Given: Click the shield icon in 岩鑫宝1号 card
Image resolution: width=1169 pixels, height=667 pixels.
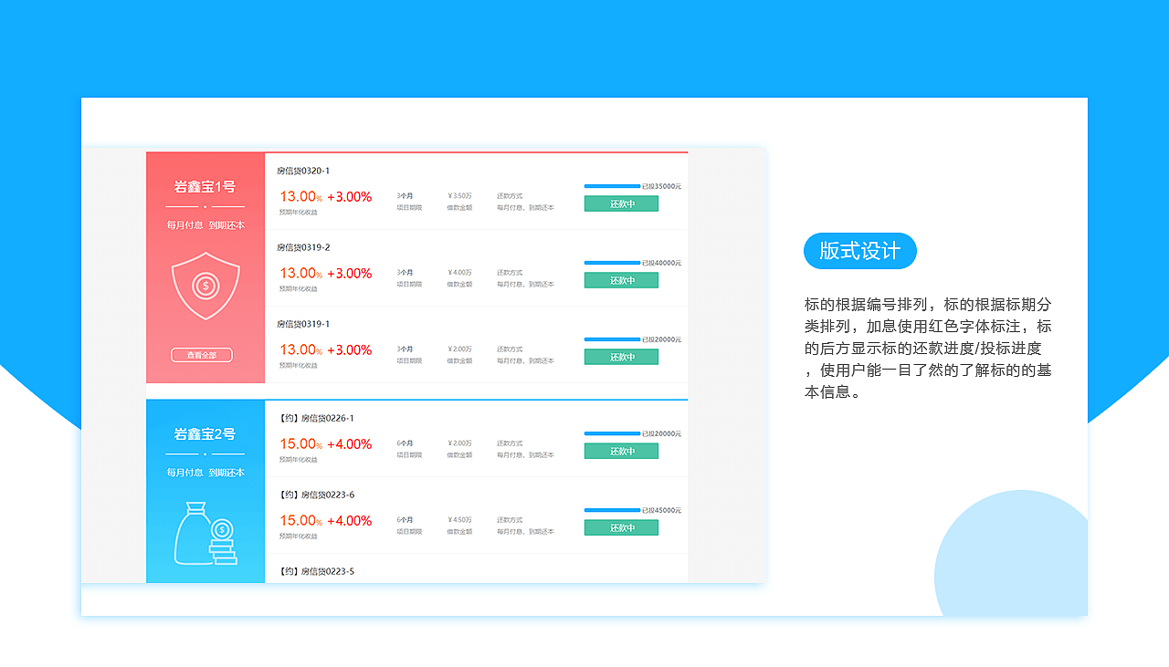Looking at the screenshot, I should click(x=205, y=287).
